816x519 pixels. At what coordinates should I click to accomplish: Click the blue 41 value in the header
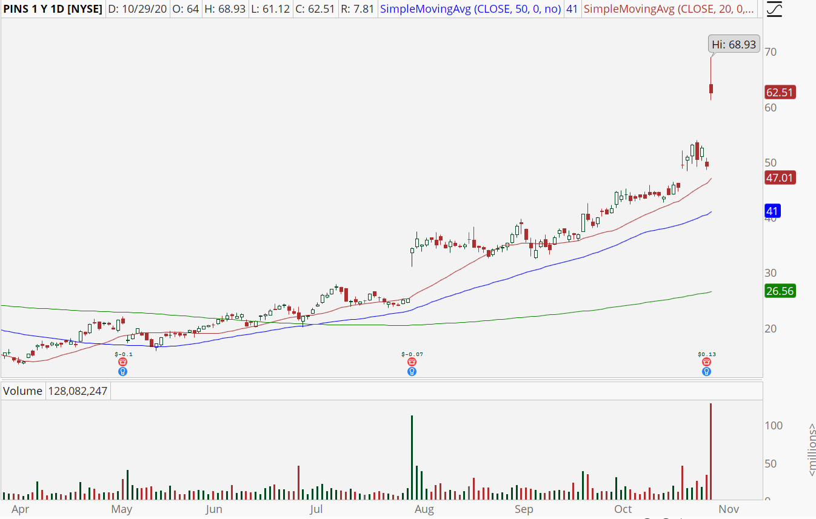coord(572,9)
